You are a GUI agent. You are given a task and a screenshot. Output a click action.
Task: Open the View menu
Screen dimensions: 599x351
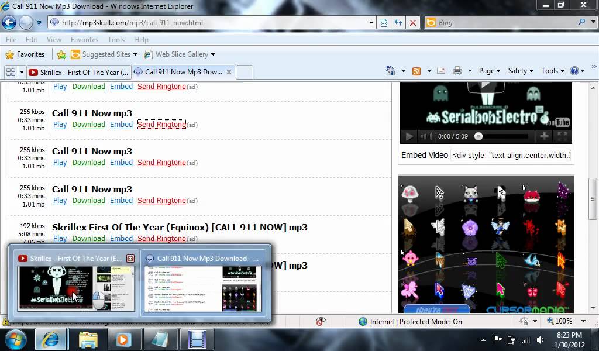[x=54, y=39]
